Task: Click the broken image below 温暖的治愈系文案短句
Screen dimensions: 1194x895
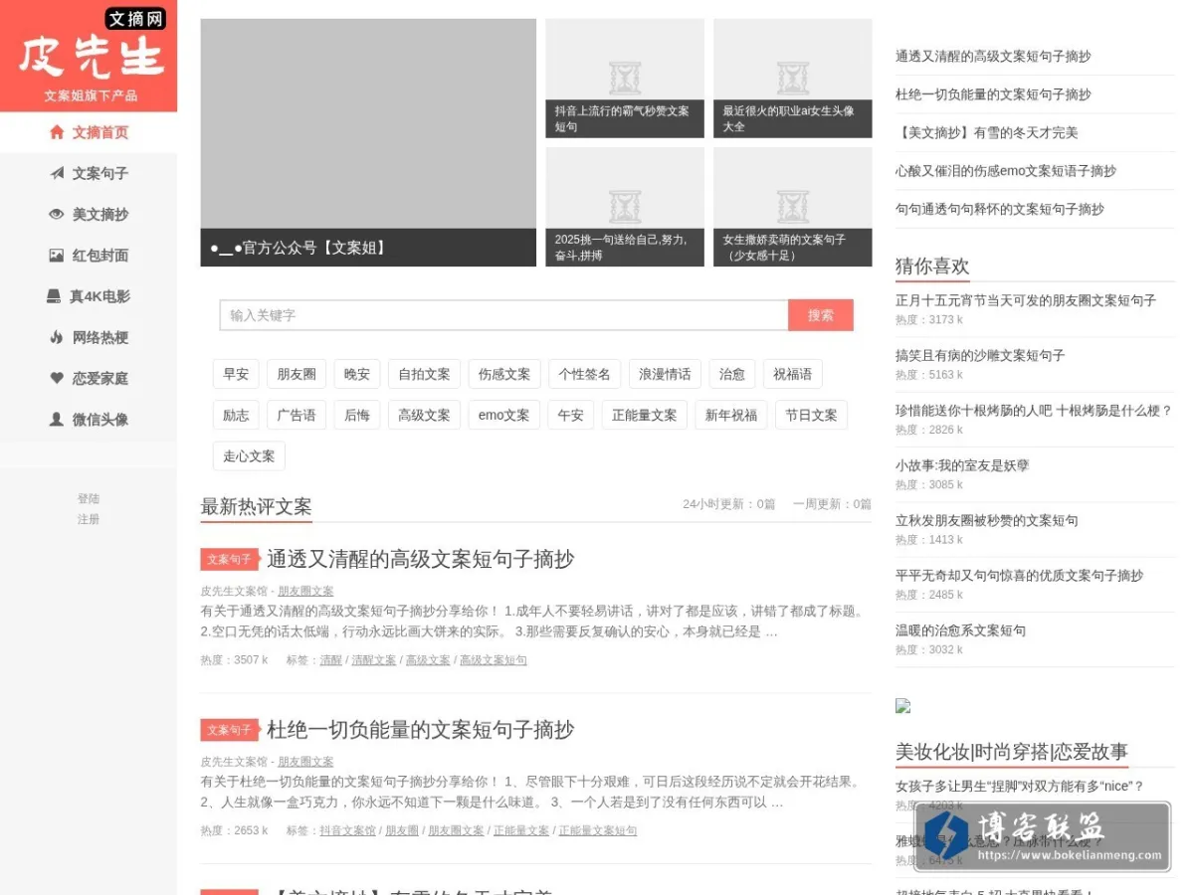Action: point(902,706)
